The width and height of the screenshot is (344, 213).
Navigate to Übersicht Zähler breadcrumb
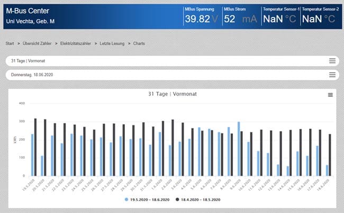pos(36,43)
